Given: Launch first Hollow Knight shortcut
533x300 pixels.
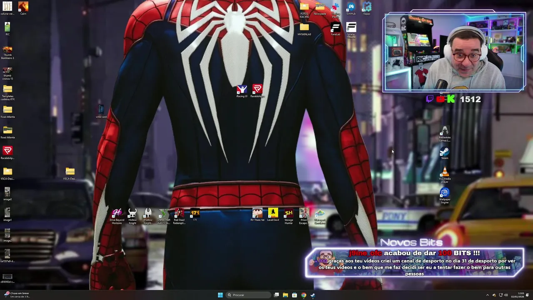Looking at the screenshot, I should 132,216.
